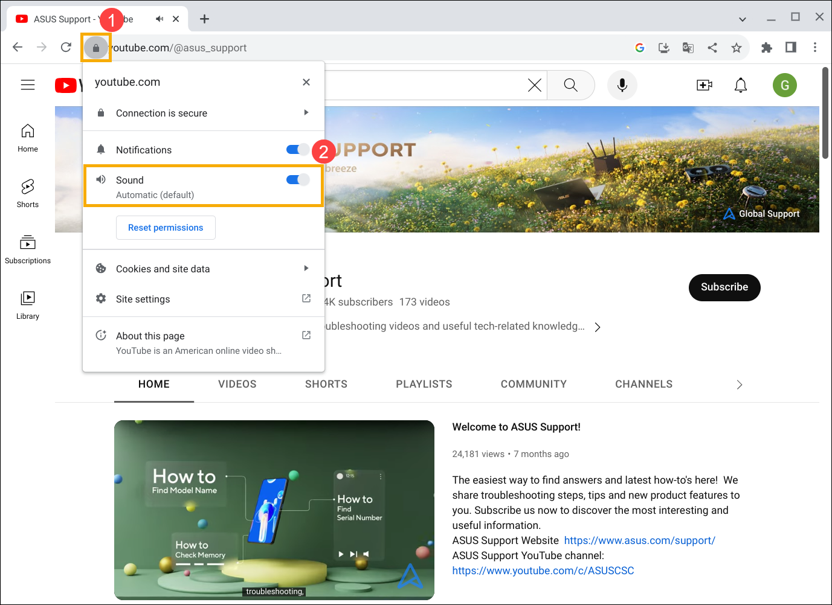Click the translate page icon

688,48
